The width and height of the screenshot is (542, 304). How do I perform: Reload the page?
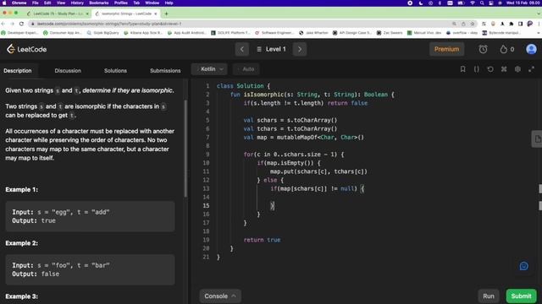point(21,24)
